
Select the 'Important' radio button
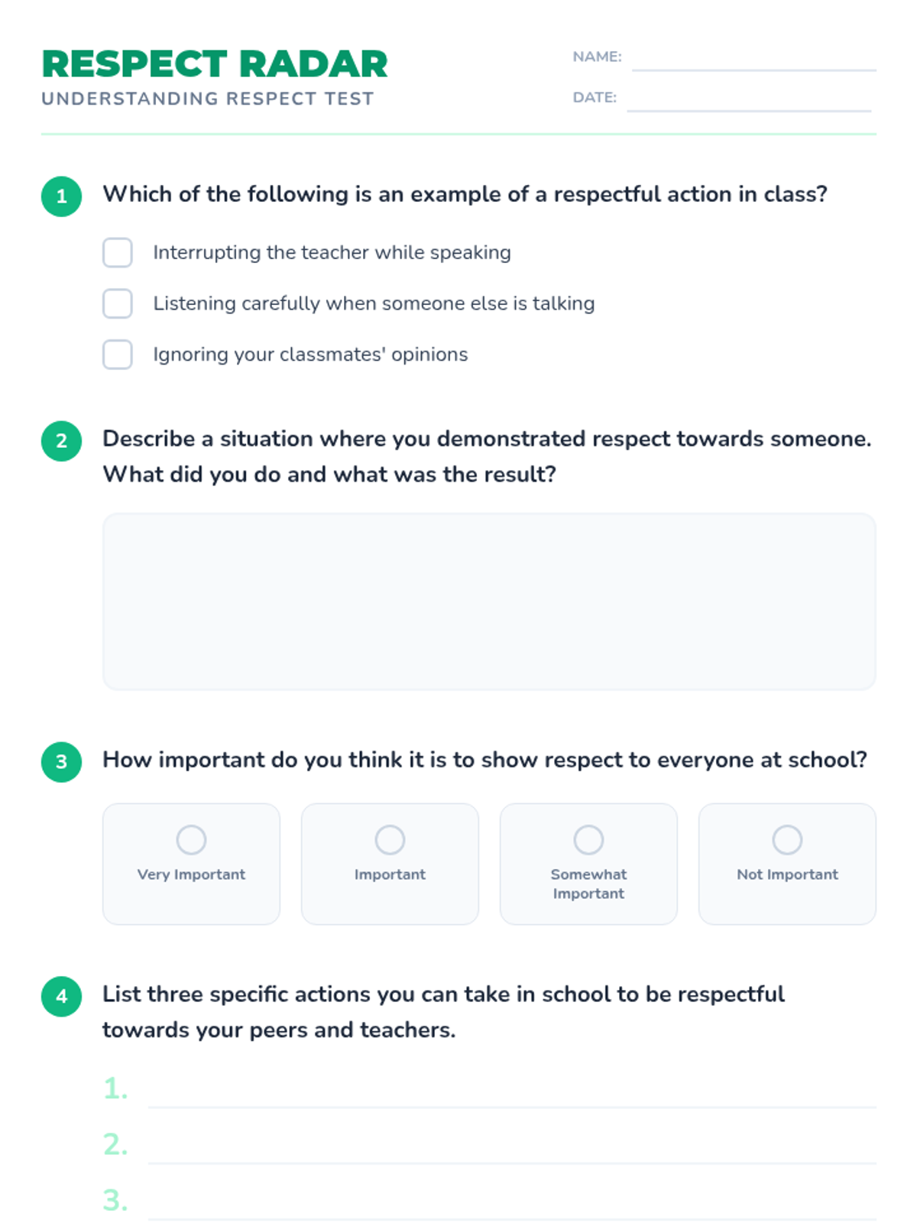pos(390,840)
